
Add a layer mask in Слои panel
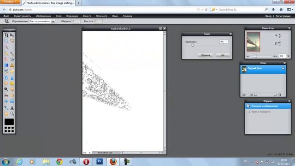point(251,95)
